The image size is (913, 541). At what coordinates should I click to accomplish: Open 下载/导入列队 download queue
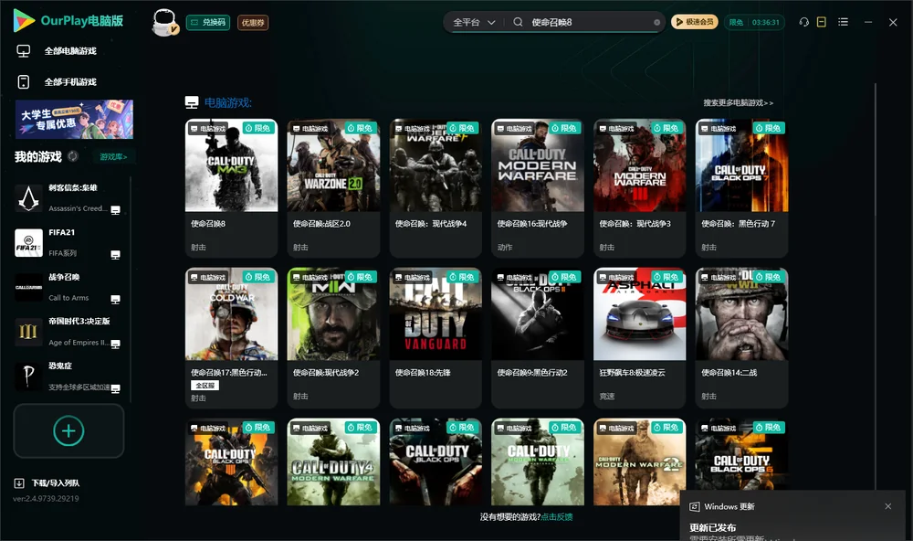click(x=56, y=483)
